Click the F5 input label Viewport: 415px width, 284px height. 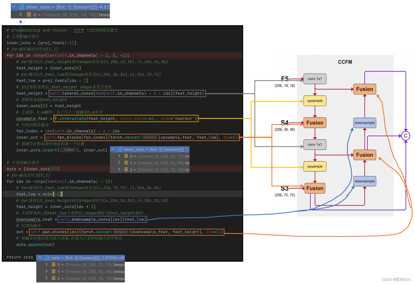pyautogui.click(x=285, y=79)
